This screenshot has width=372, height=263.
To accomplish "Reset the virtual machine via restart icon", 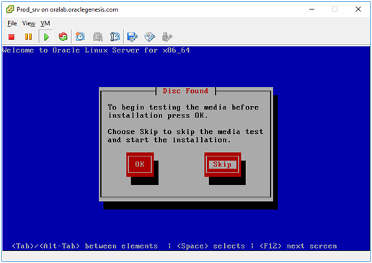I will tap(63, 37).
